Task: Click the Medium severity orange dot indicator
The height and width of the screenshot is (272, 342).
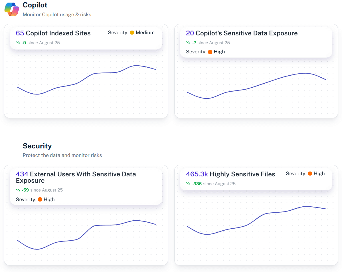Action: [x=132, y=33]
